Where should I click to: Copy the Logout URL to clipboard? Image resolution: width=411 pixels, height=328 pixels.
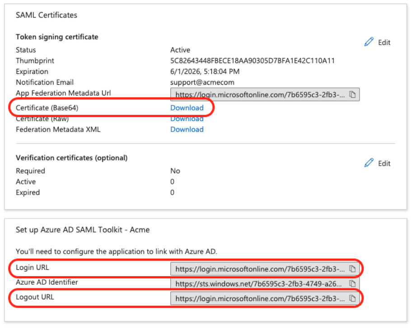click(x=353, y=298)
